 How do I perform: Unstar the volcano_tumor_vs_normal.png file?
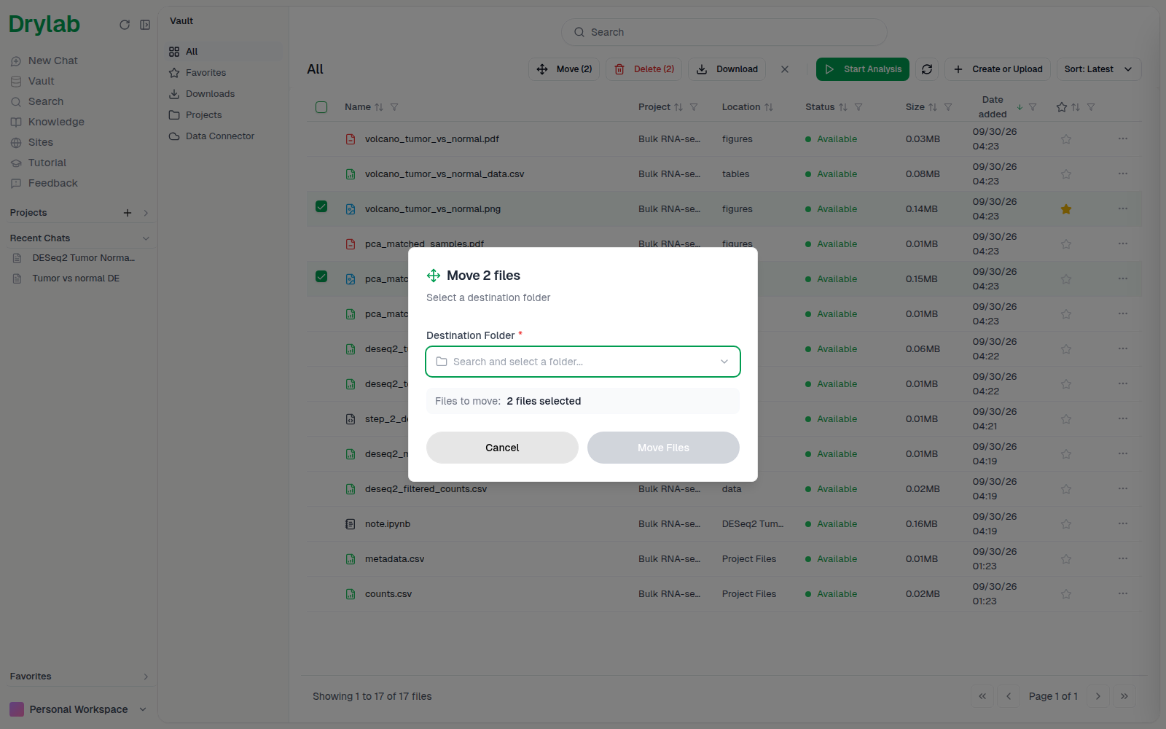point(1066,209)
